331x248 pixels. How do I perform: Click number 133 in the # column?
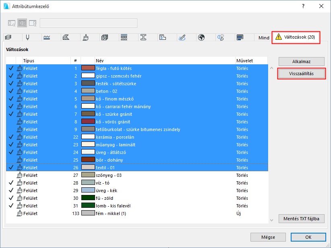click(76, 213)
